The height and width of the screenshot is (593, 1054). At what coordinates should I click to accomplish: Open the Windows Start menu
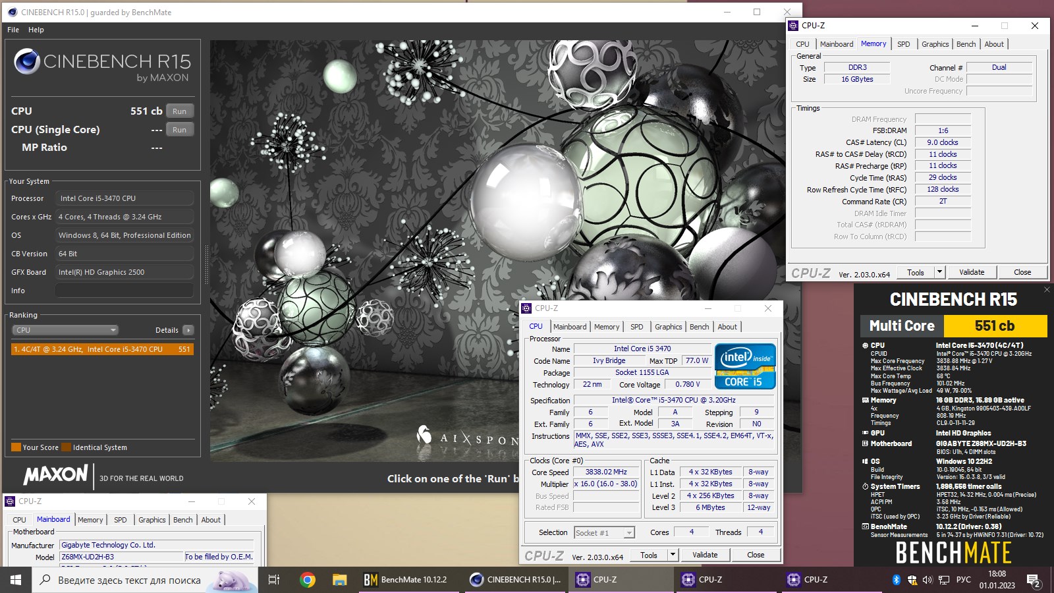(x=16, y=580)
